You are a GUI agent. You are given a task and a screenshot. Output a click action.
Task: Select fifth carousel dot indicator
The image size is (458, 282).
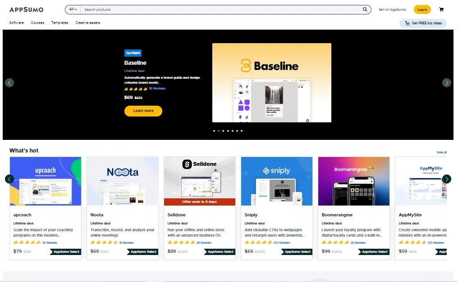point(233,131)
